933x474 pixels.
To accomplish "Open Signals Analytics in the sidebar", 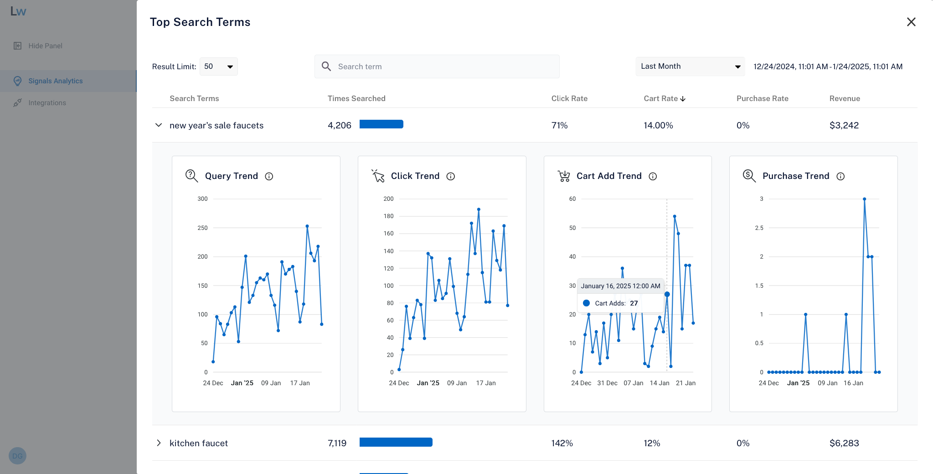I will coord(68,81).
